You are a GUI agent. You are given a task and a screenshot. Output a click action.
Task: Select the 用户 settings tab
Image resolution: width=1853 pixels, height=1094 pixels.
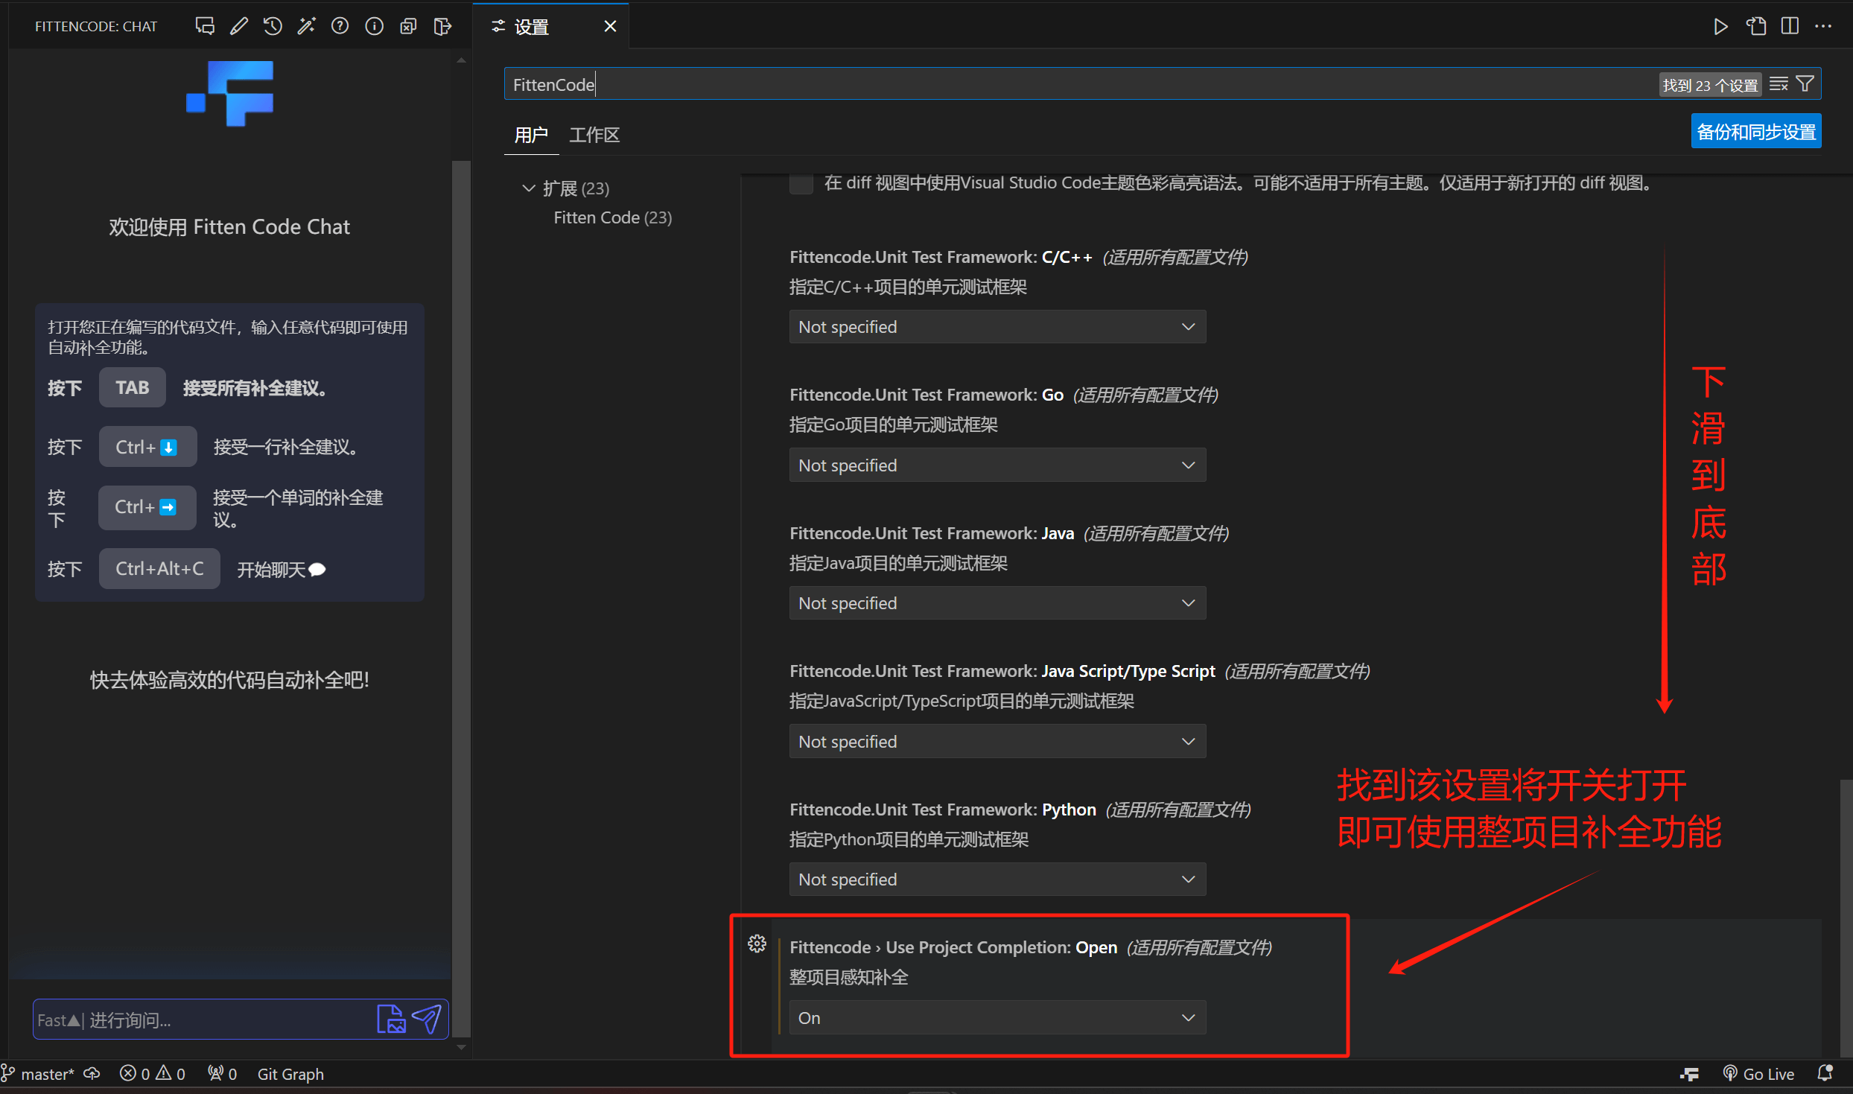(531, 135)
